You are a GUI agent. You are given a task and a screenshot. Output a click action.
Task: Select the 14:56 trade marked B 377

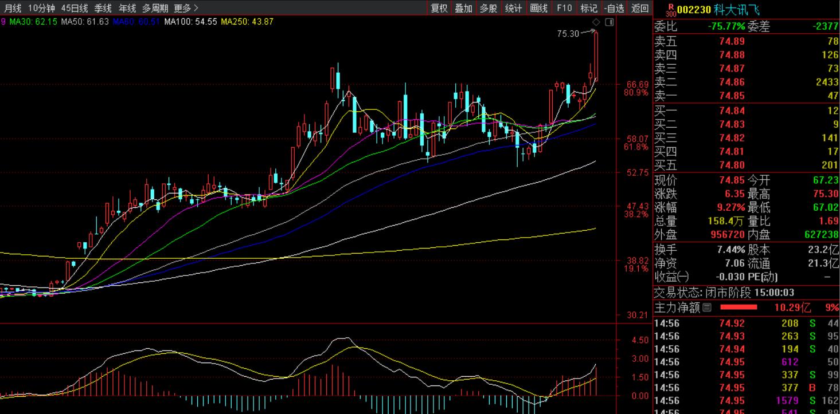747,388
